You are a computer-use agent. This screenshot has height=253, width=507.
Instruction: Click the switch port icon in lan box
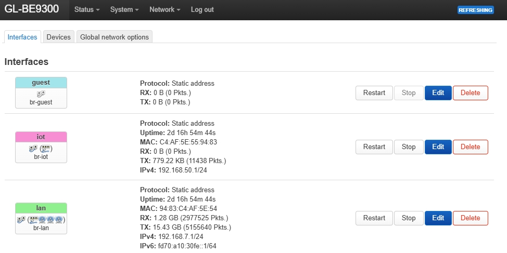point(34,219)
